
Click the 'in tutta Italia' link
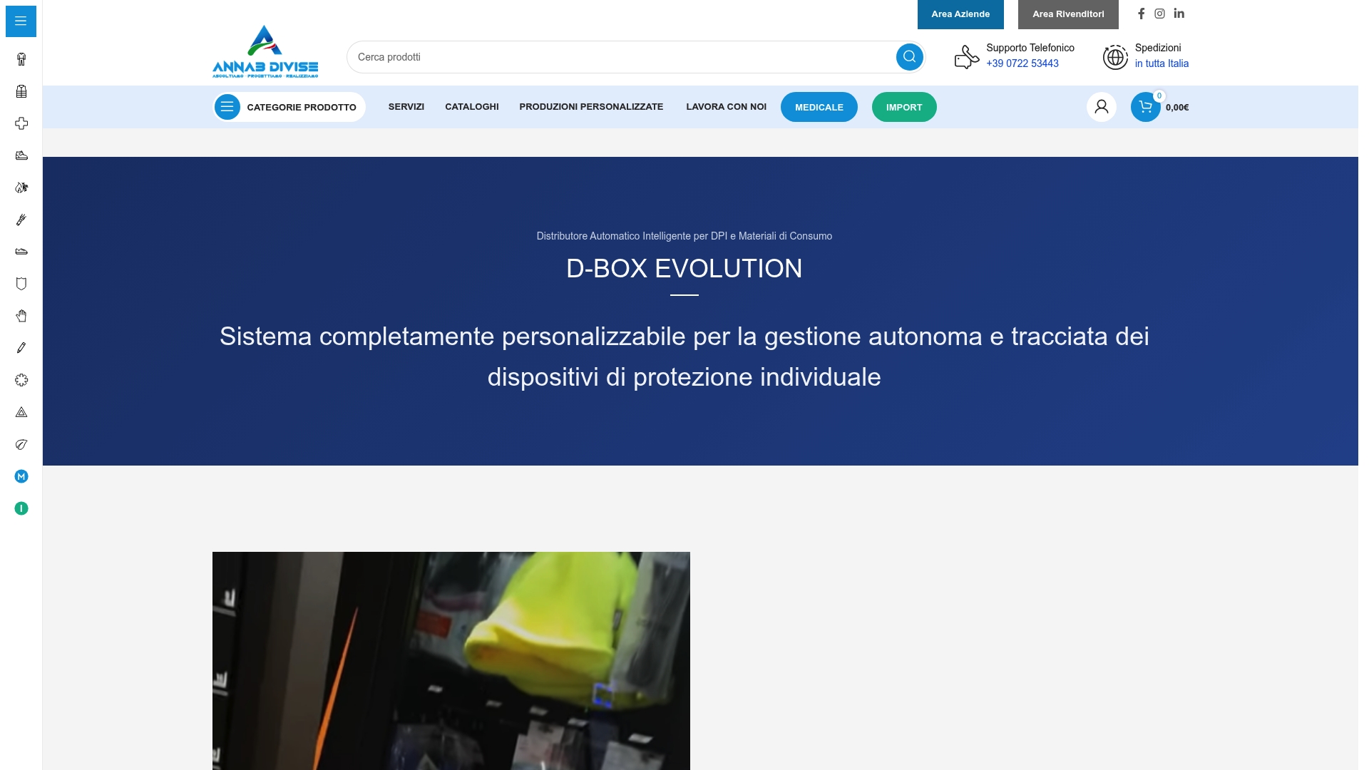pyautogui.click(x=1162, y=63)
